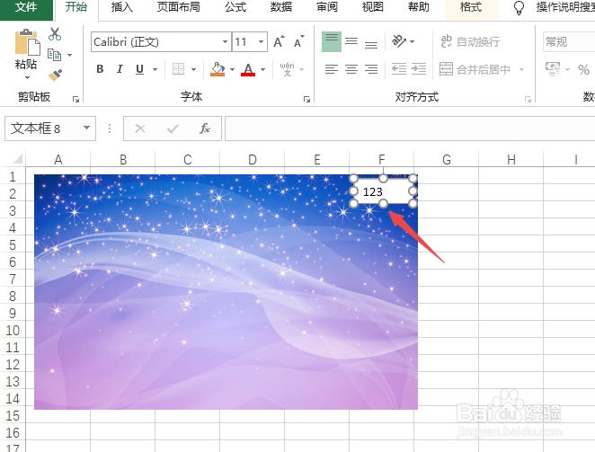
Task: Open the Font (字体) dialog launcher
Action: point(307,99)
